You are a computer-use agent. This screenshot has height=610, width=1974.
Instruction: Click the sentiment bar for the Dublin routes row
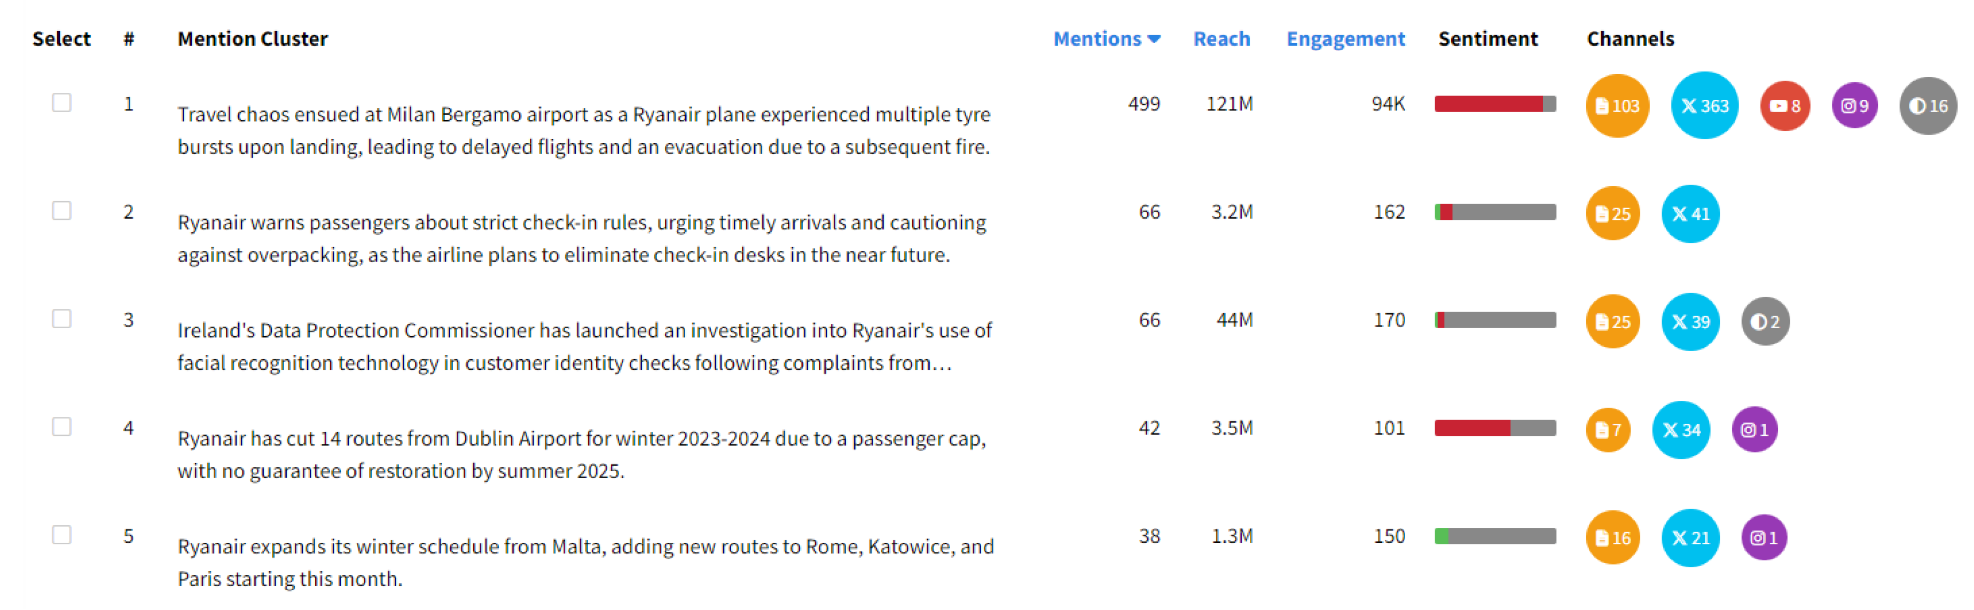point(1494,428)
